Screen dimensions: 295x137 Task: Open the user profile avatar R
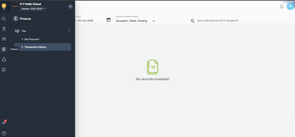pyautogui.click(x=290, y=7)
